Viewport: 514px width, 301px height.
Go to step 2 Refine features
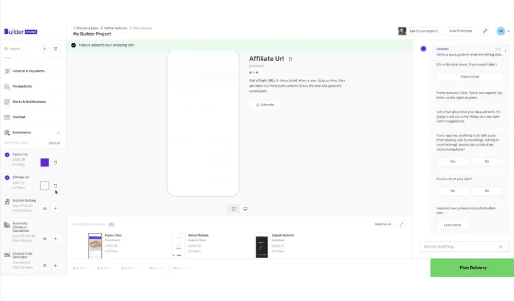pos(114,28)
